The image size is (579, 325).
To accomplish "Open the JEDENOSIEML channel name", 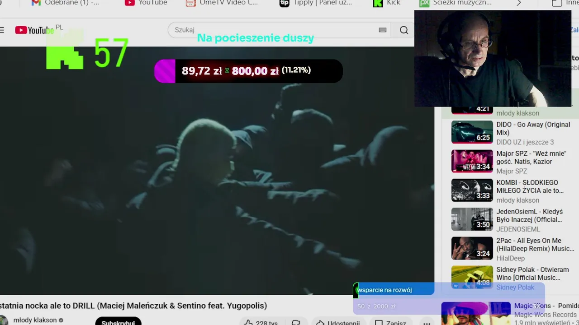I will 518,229.
